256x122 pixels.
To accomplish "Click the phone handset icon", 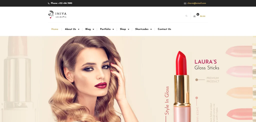I will (x=49, y=3).
